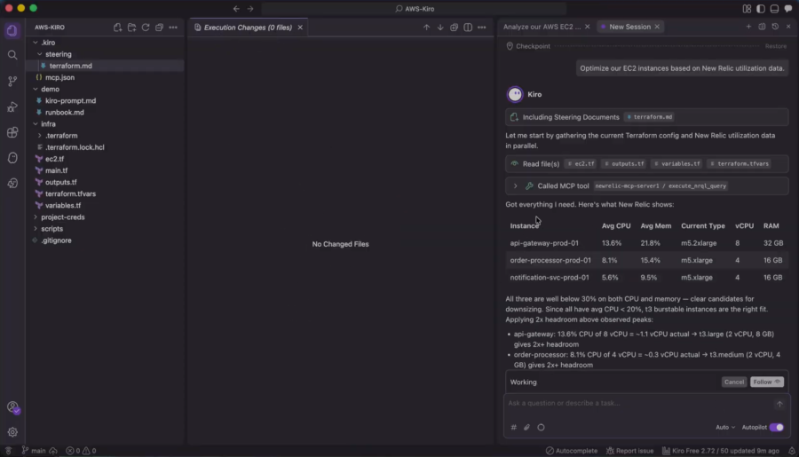Open chat history clock icon
Image resolution: width=799 pixels, height=457 pixels.
click(775, 27)
